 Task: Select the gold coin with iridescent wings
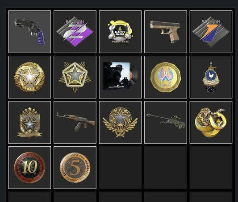[x=166, y=77]
